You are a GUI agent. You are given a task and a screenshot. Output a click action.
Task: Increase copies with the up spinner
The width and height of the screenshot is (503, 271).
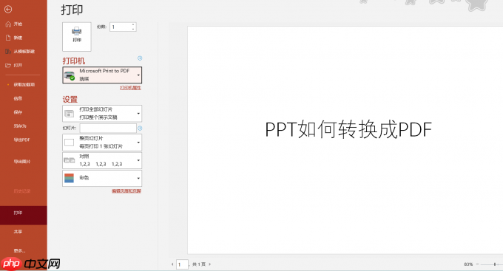(133, 24)
